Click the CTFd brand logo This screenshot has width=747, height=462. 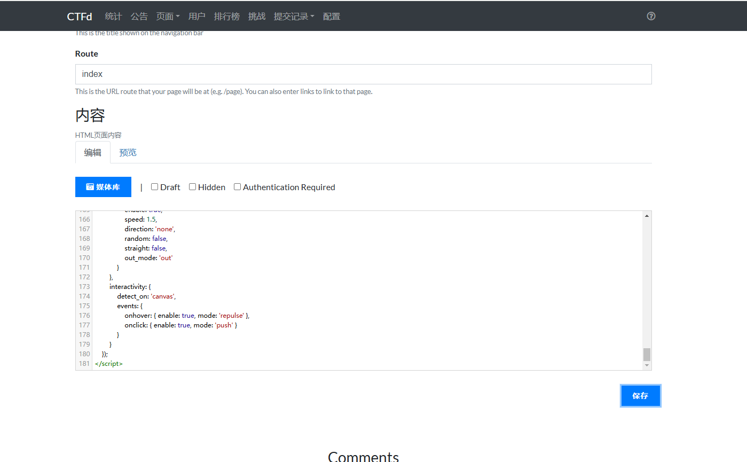[80, 17]
